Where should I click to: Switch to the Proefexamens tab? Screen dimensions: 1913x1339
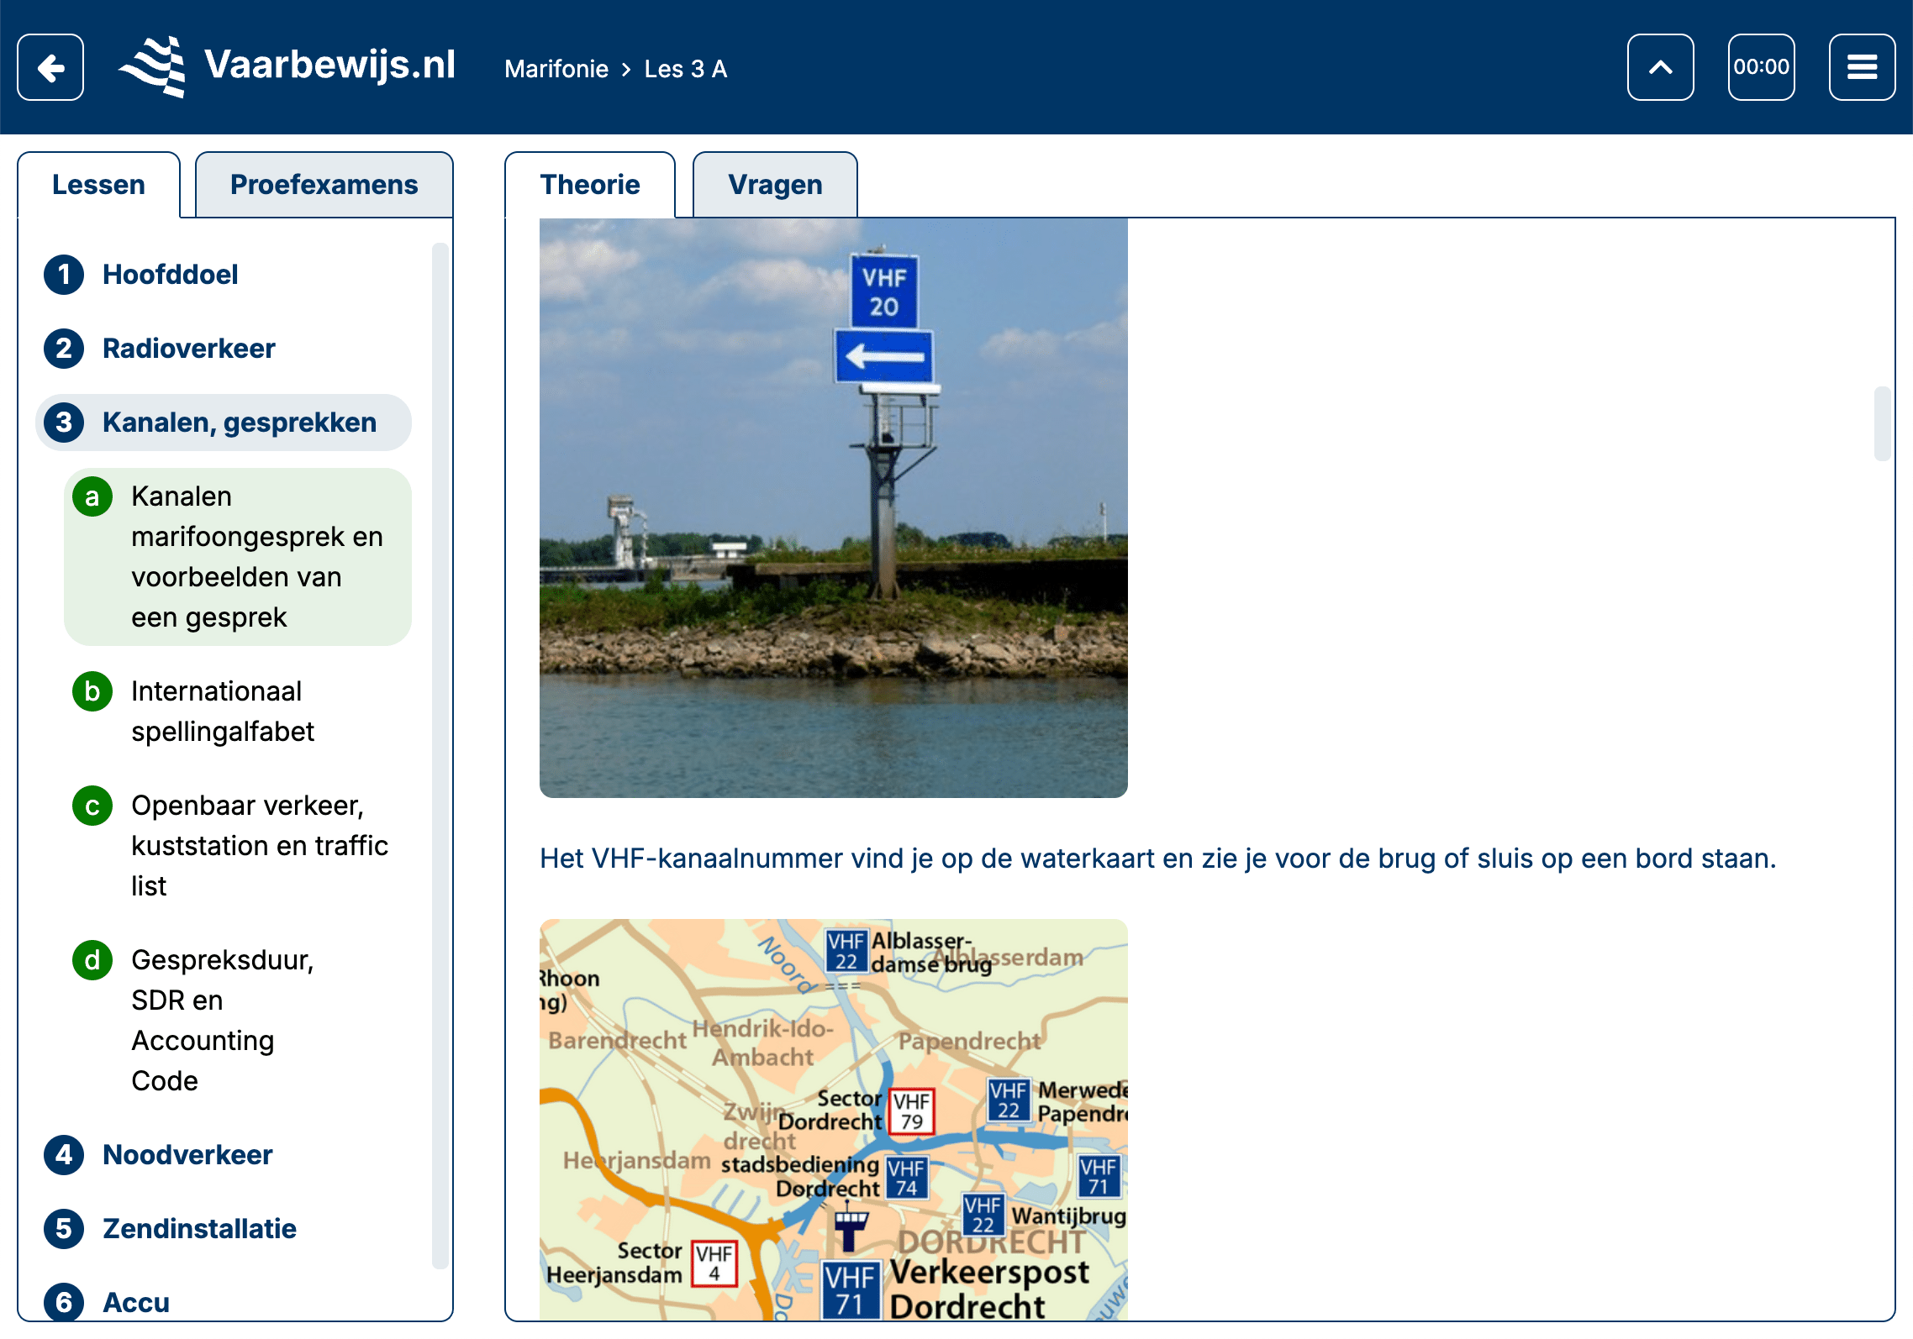pos(324,185)
